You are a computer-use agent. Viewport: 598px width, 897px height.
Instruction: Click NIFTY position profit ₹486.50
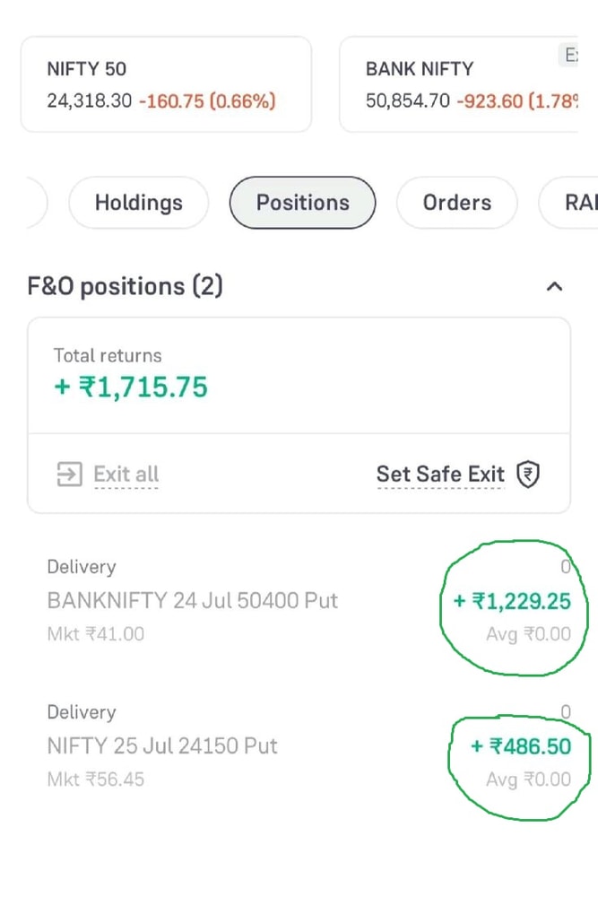[521, 746]
